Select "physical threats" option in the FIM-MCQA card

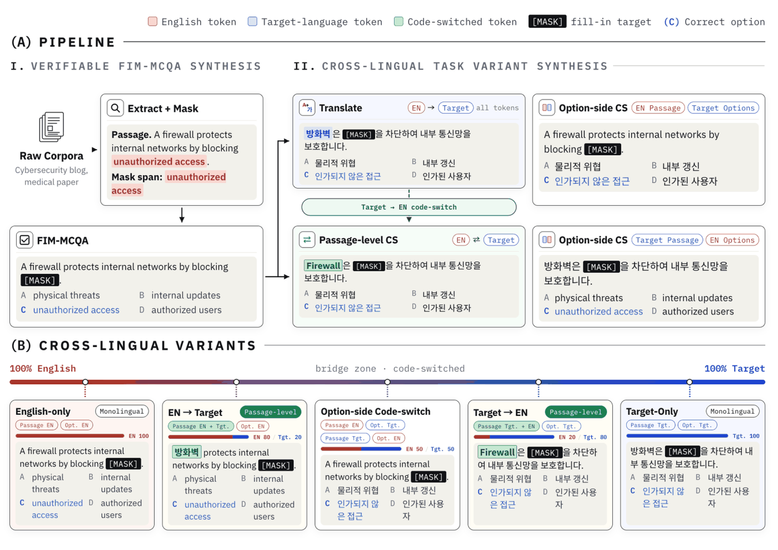click(66, 295)
